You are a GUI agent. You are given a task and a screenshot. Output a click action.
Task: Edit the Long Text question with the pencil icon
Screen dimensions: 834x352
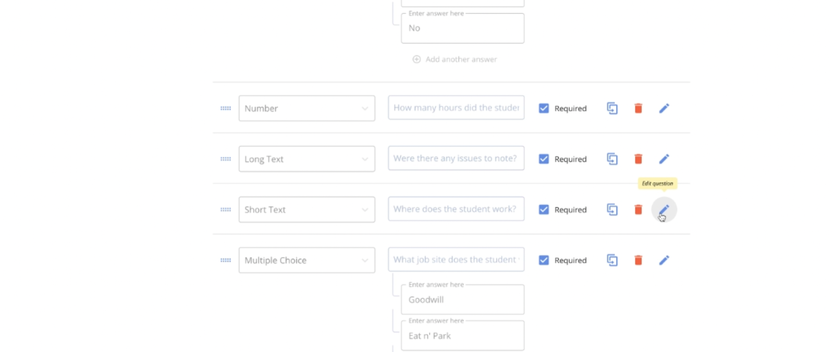point(664,159)
